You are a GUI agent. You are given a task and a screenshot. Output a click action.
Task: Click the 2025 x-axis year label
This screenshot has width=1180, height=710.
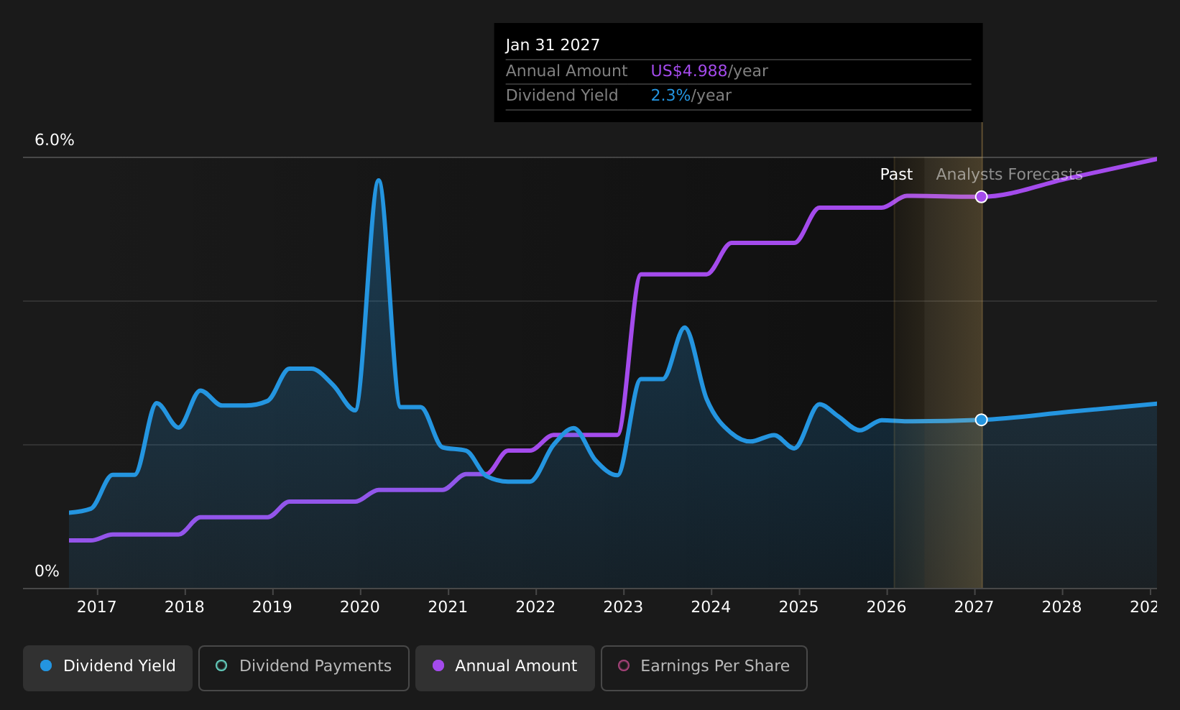click(798, 607)
